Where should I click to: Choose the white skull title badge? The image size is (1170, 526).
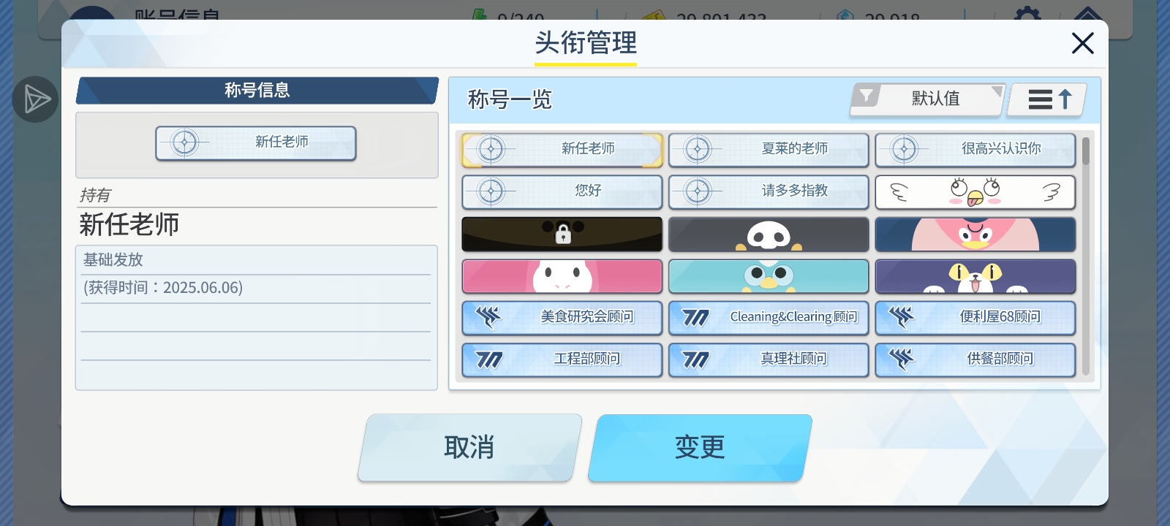point(769,234)
